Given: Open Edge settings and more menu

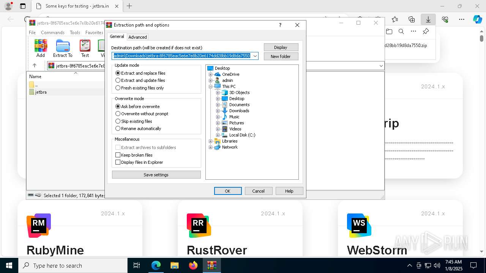Looking at the screenshot, I should pos(462,19).
